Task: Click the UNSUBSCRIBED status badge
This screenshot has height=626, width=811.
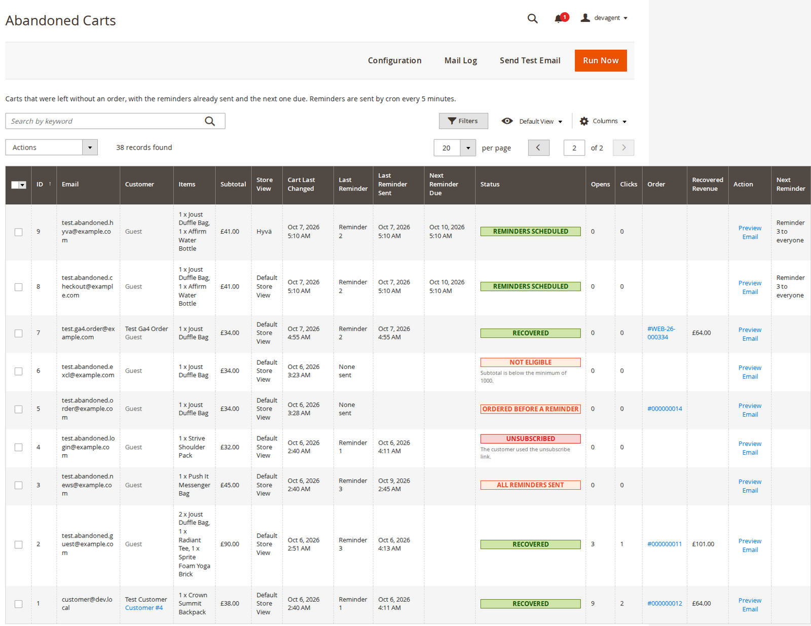Action: 530,439
